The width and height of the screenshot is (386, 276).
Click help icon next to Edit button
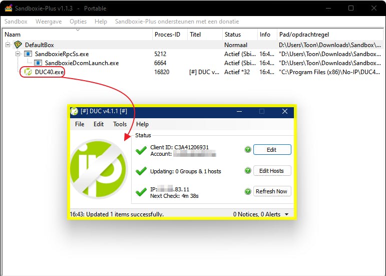248,149
